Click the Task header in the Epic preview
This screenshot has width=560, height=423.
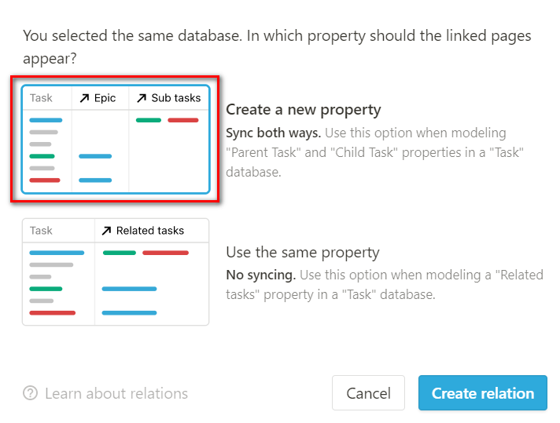tap(41, 98)
